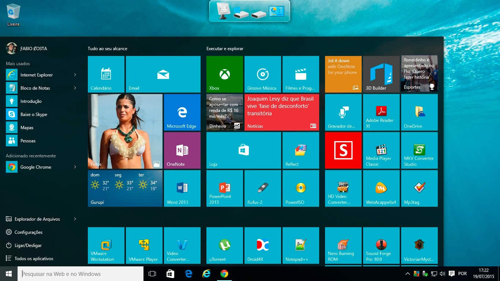The image size is (500, 281).
Task: Open the PowerISO tile
Action: tap(301, 188)
